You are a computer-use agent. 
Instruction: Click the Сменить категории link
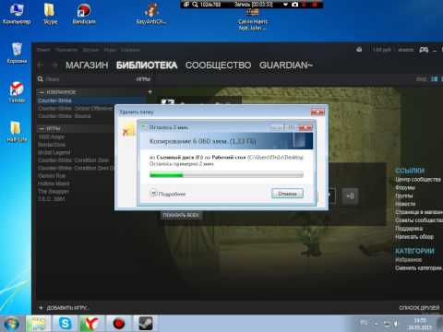419,268
